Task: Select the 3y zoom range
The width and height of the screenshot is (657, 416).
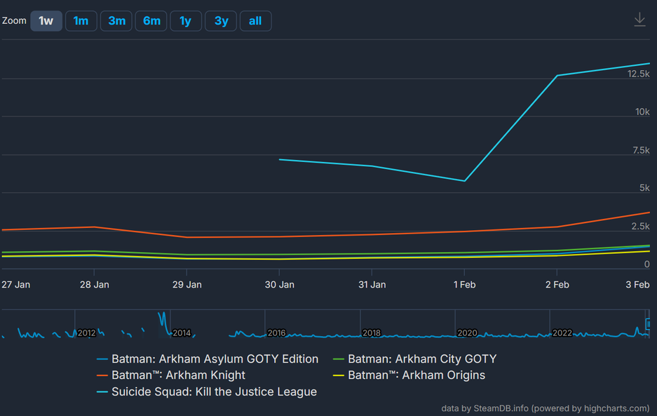Action: tap(221, 21)
